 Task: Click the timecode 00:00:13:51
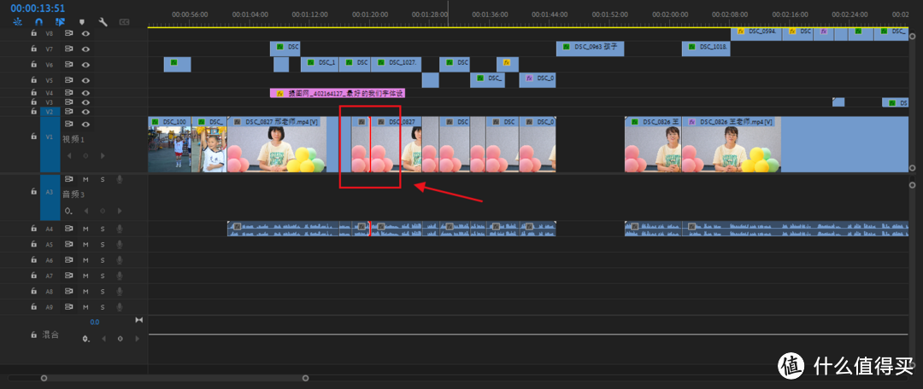coord(38,9)
